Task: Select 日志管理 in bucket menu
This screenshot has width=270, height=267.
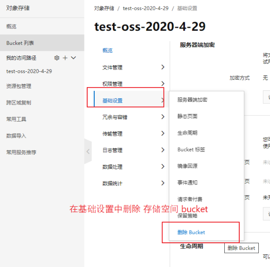Action: coord(112,150)
